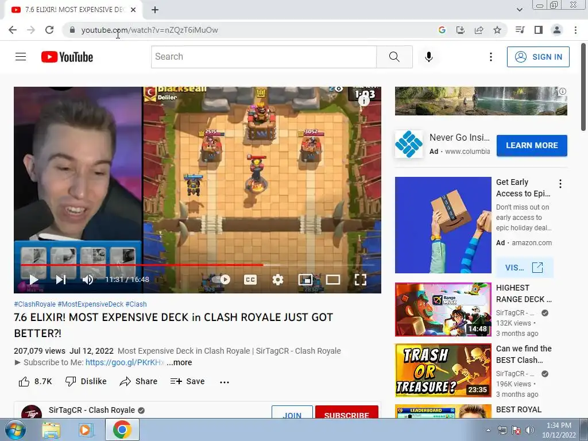Play the video
This screenshot has height=441, width=588.
[34, 280]
